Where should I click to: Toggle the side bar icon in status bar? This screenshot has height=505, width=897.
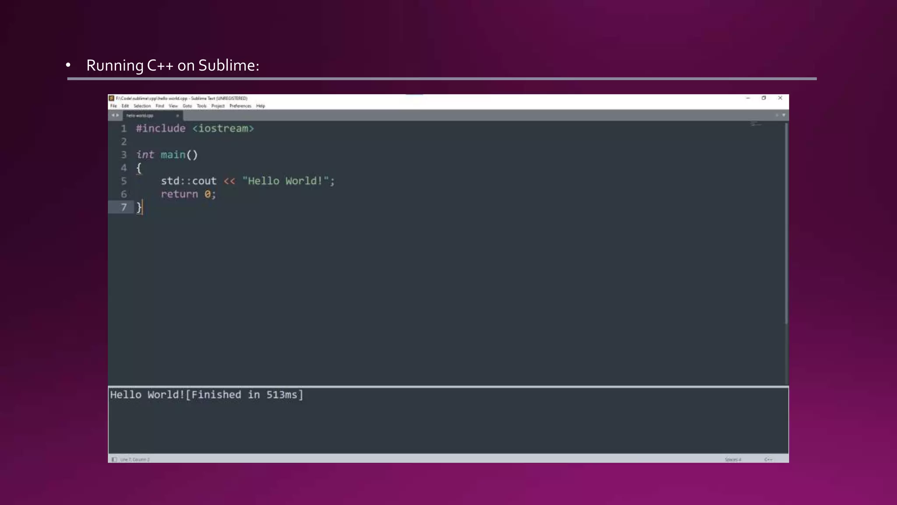114,459
